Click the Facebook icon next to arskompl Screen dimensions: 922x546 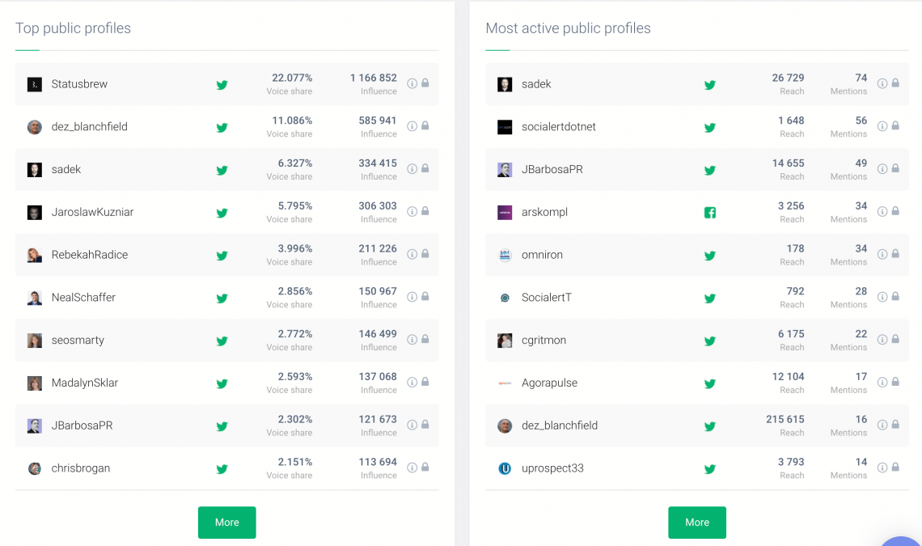710,213
